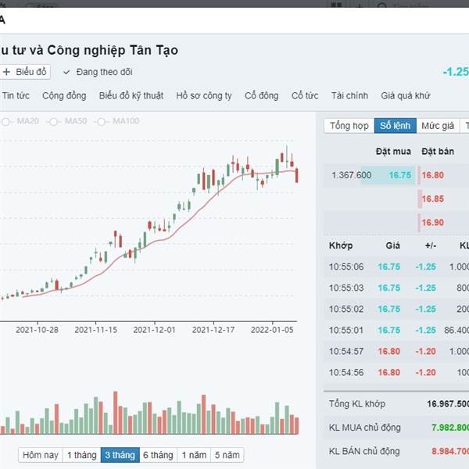Open the Giá quá khứ tab
The width and height of the screenshot is (469, 469).
click(405, 95)
